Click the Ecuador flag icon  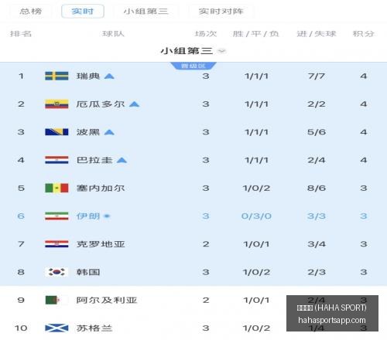(x=57, y=104)
